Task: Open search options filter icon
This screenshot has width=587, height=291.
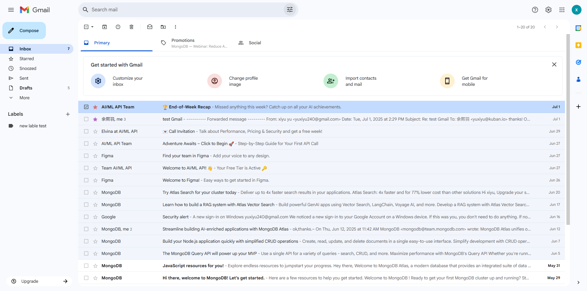Action: pyautogui.click(x=290, y=10)
